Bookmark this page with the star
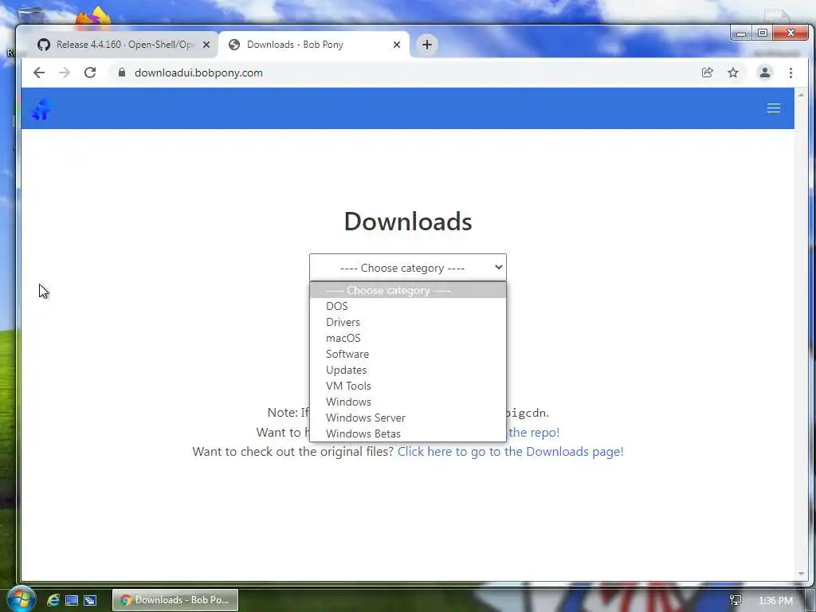This screenshot has height=612, width=816. (x=733, y=73)
